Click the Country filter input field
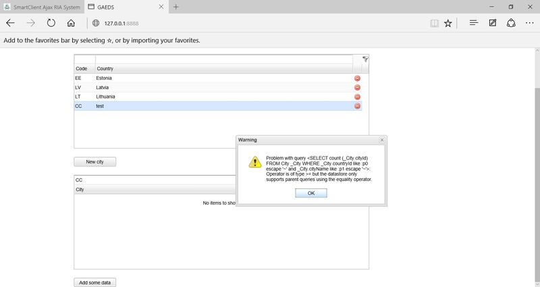 click(224, 59)
